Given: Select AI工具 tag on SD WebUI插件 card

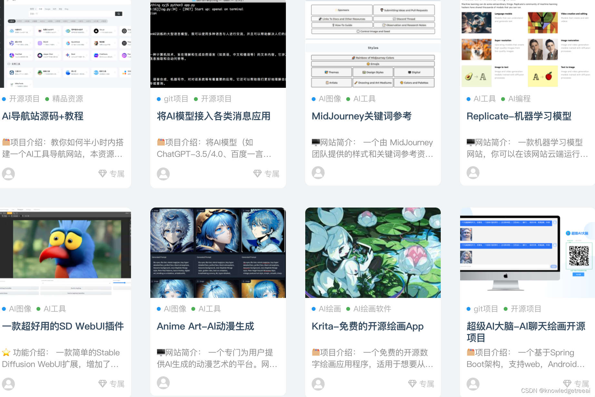Looking at the screenshot, I should (51, 309).
